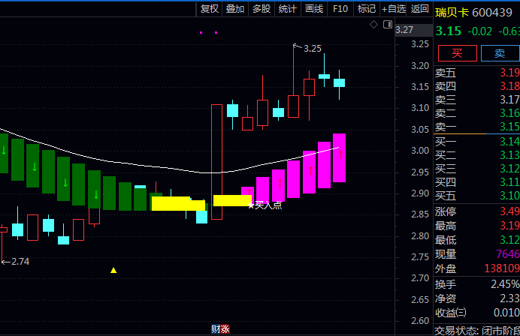Click the price change -0.02 value
520x336 pixels.
[x=480, y=31]
